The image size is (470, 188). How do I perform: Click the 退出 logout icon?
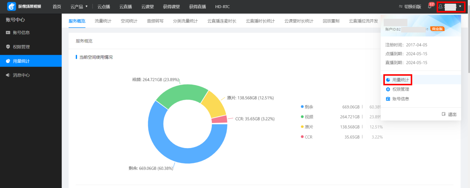point(444,114)
